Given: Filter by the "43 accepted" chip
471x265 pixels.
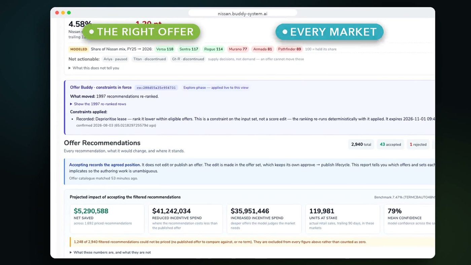Looking at the screenshot, I should point(390,145).
